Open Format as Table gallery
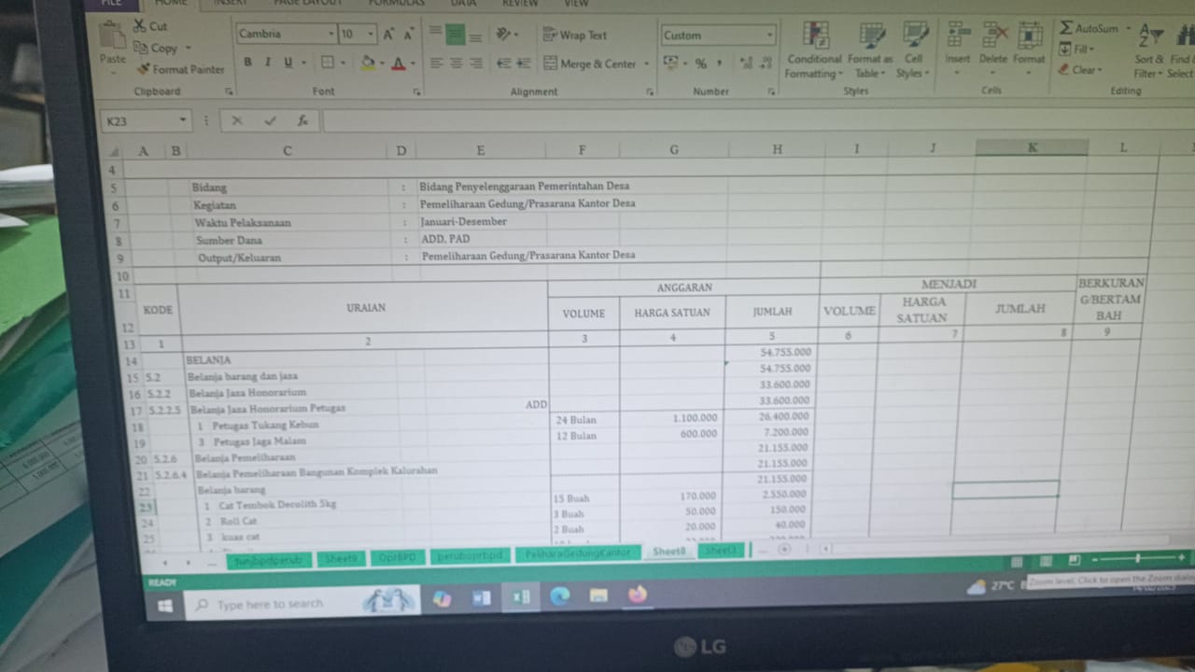The width and height of the screenshot is (1195, 672). [870, 50]
